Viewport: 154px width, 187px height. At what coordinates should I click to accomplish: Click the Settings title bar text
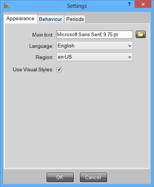pyautogui.click(x=77, y=6)
